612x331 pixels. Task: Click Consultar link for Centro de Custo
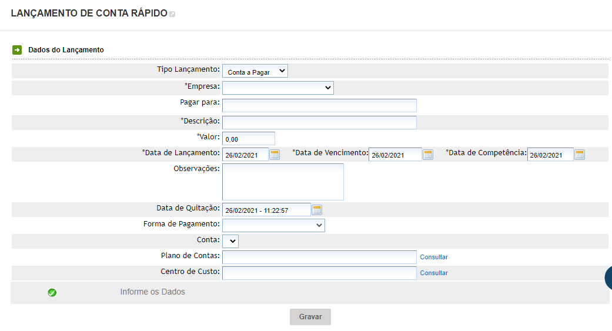(x=434, y=273)
